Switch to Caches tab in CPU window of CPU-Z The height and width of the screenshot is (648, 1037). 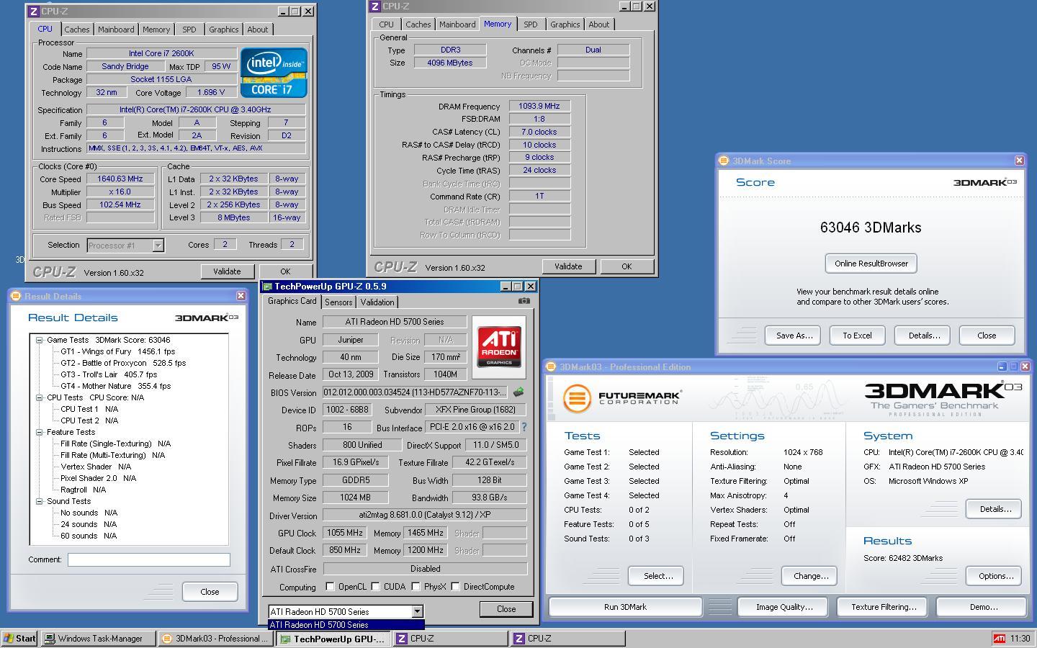pyautogui.click(x=77, y=30)
